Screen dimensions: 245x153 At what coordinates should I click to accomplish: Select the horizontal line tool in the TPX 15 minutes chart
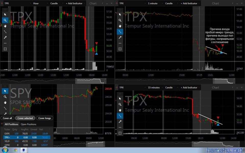pos(120,127)
